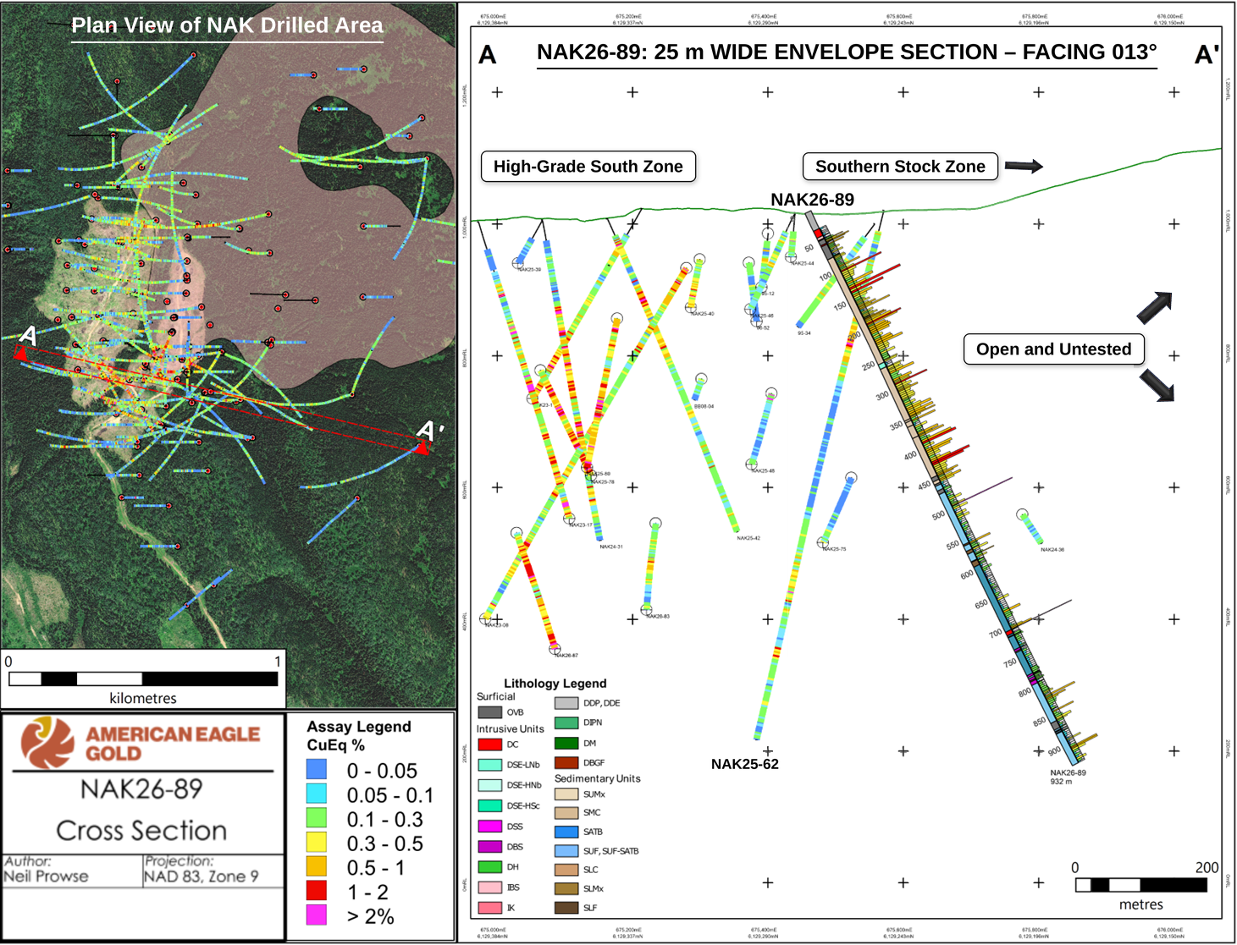This screenshot has width=1237, height=945.
Task: Click the DH green lithology swatch
Action: (490, 867)
